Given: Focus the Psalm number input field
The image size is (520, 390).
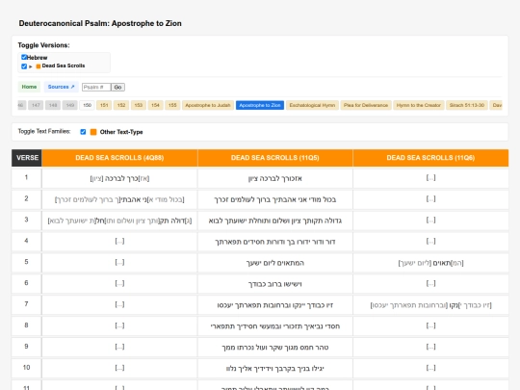Looking at the screenshot, I should 96,88.
